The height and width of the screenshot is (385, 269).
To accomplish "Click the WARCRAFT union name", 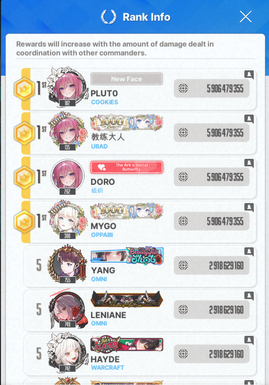I will pos(108,368).
